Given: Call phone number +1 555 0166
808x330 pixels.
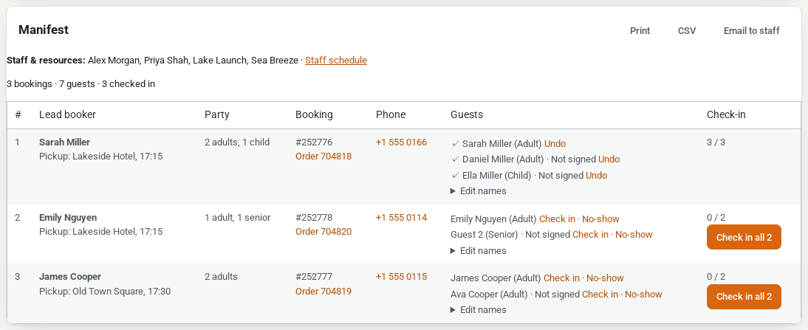Looking at the screenshot, I should pos(402,142).
